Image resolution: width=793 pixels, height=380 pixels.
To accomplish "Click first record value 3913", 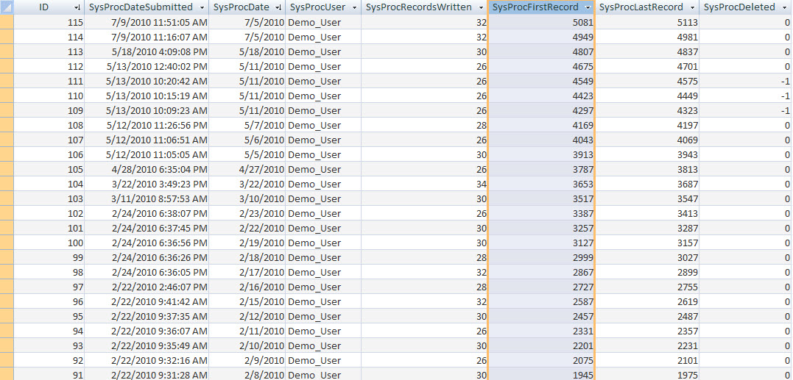I will point(541,154).
